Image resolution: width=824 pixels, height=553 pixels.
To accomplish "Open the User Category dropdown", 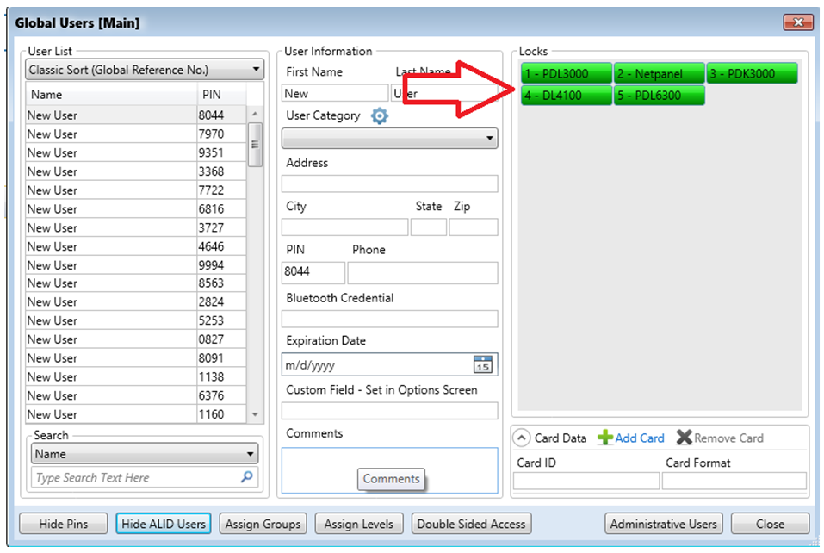I will pos(389,138).
